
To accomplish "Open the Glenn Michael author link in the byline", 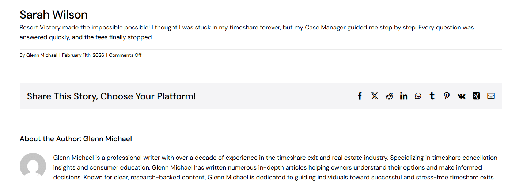I will coord(42,55).
